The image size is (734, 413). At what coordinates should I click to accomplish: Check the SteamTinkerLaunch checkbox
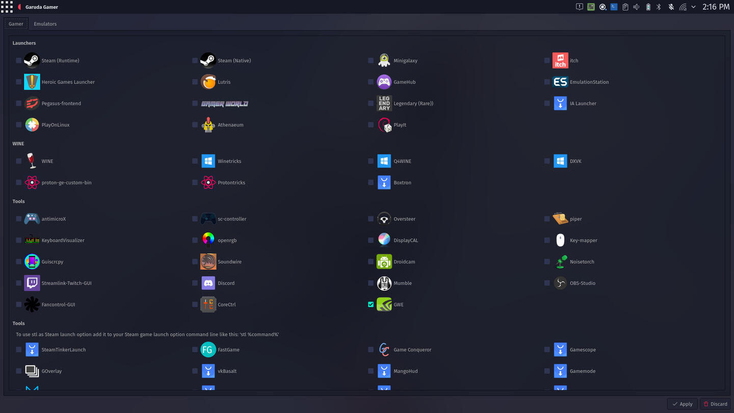click(19, 349)
